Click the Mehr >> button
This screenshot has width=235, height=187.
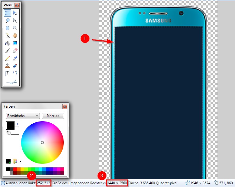pyautogui.click(x=53, y=116)
